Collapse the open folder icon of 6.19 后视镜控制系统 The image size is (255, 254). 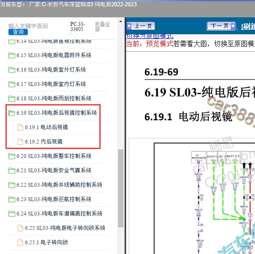(x=12, y=113)
